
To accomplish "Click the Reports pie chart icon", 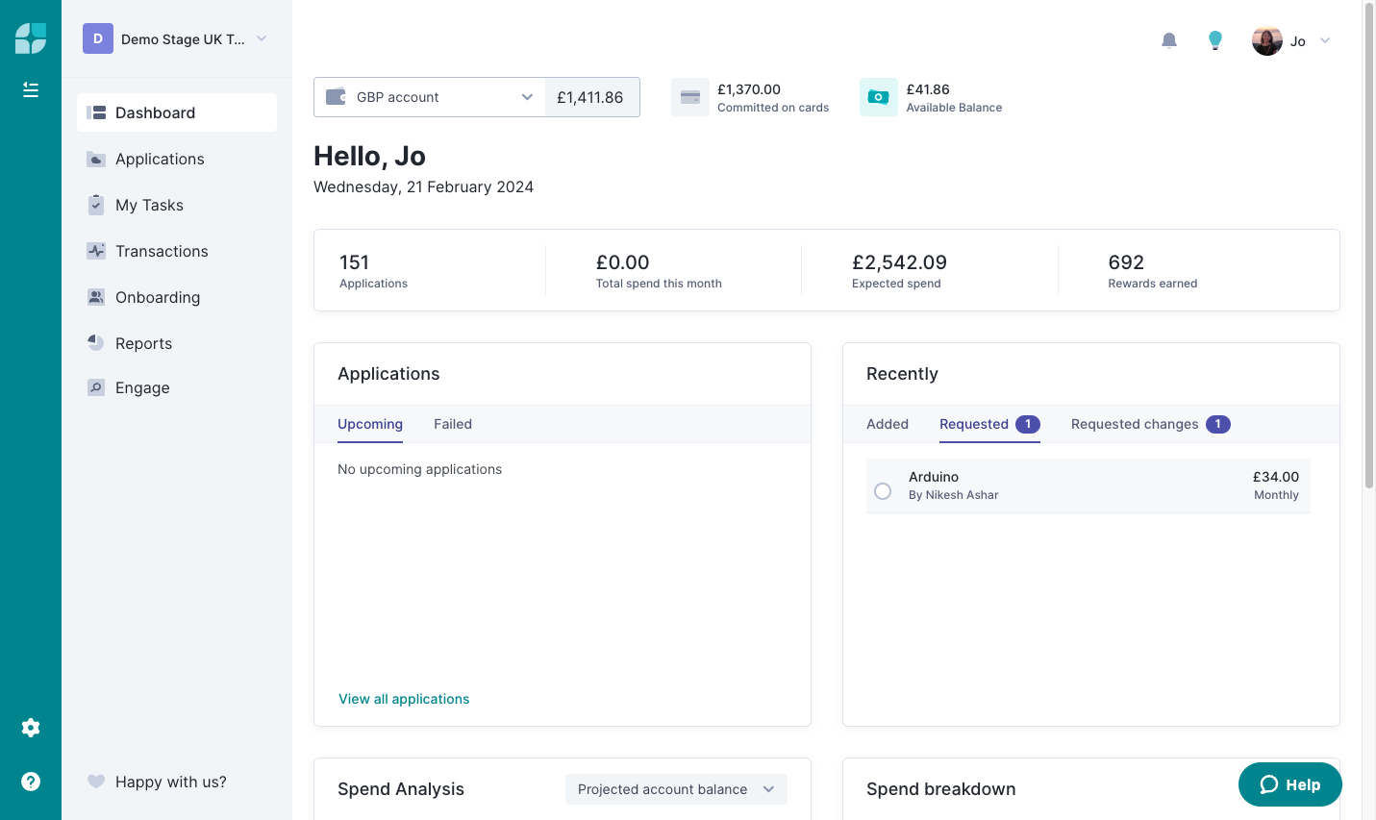I will [96, 342].
